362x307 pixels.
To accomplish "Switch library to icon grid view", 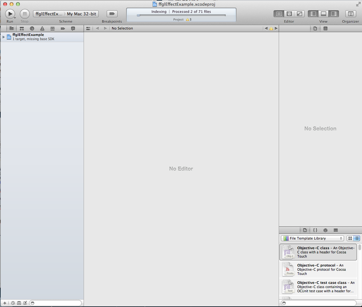I will pos(350,238).
